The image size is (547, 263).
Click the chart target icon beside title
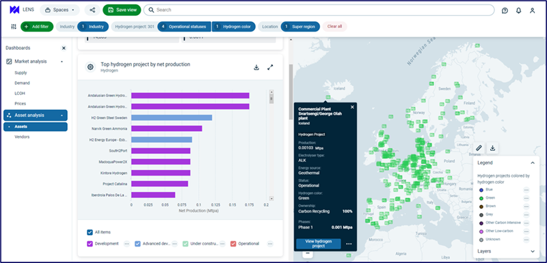point(90,67)
